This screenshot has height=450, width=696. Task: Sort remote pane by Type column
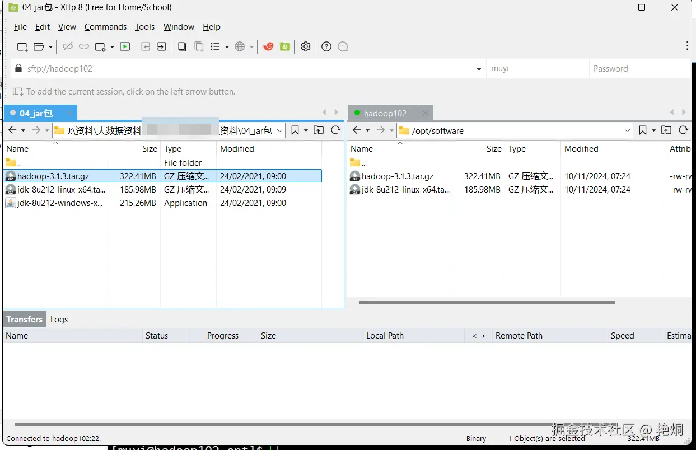pos(532,149)
